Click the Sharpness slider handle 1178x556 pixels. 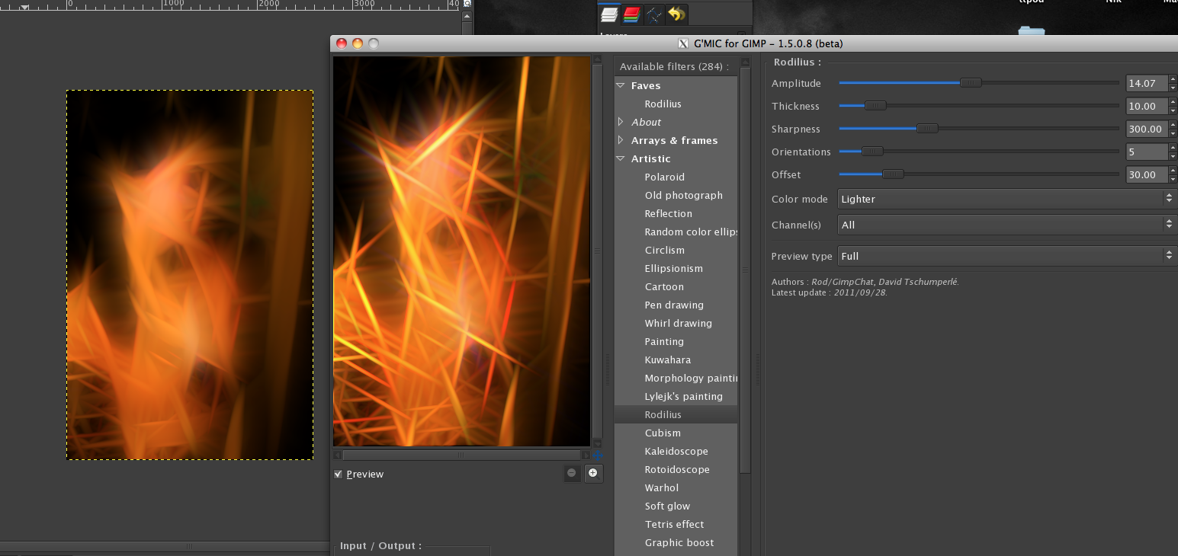click(x=927, y=129)
